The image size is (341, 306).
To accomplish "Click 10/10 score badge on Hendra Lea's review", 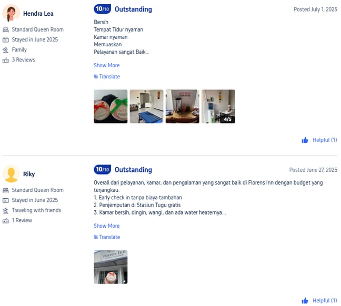I will coord(103,9).
